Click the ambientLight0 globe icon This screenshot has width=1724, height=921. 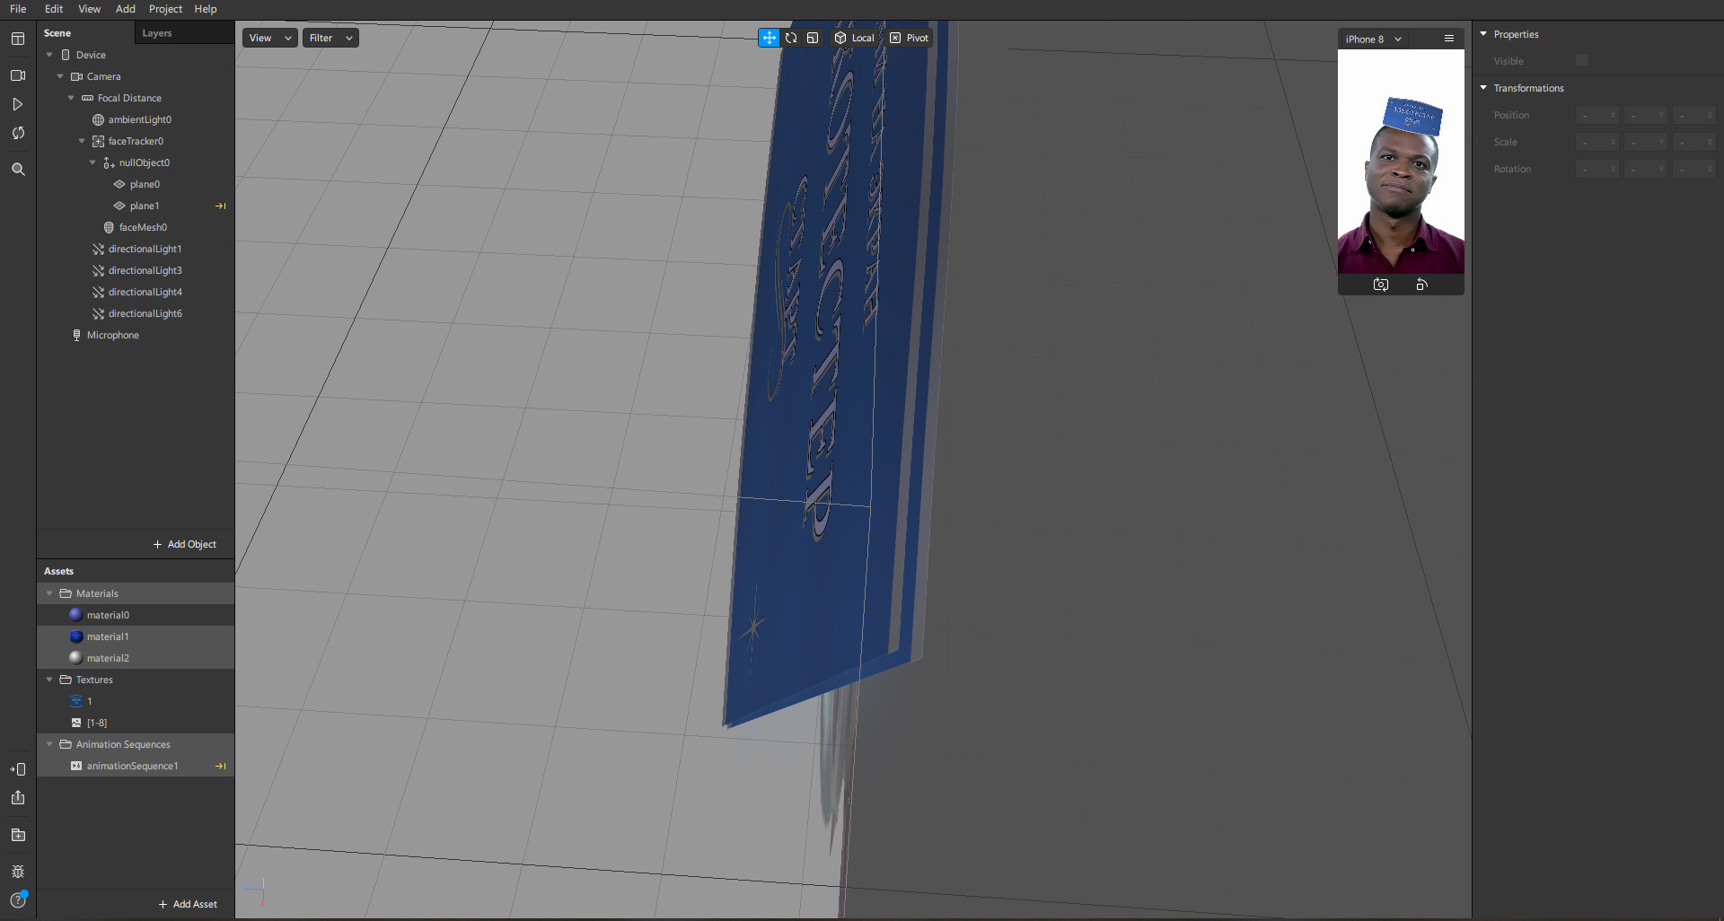coord(98,119)
